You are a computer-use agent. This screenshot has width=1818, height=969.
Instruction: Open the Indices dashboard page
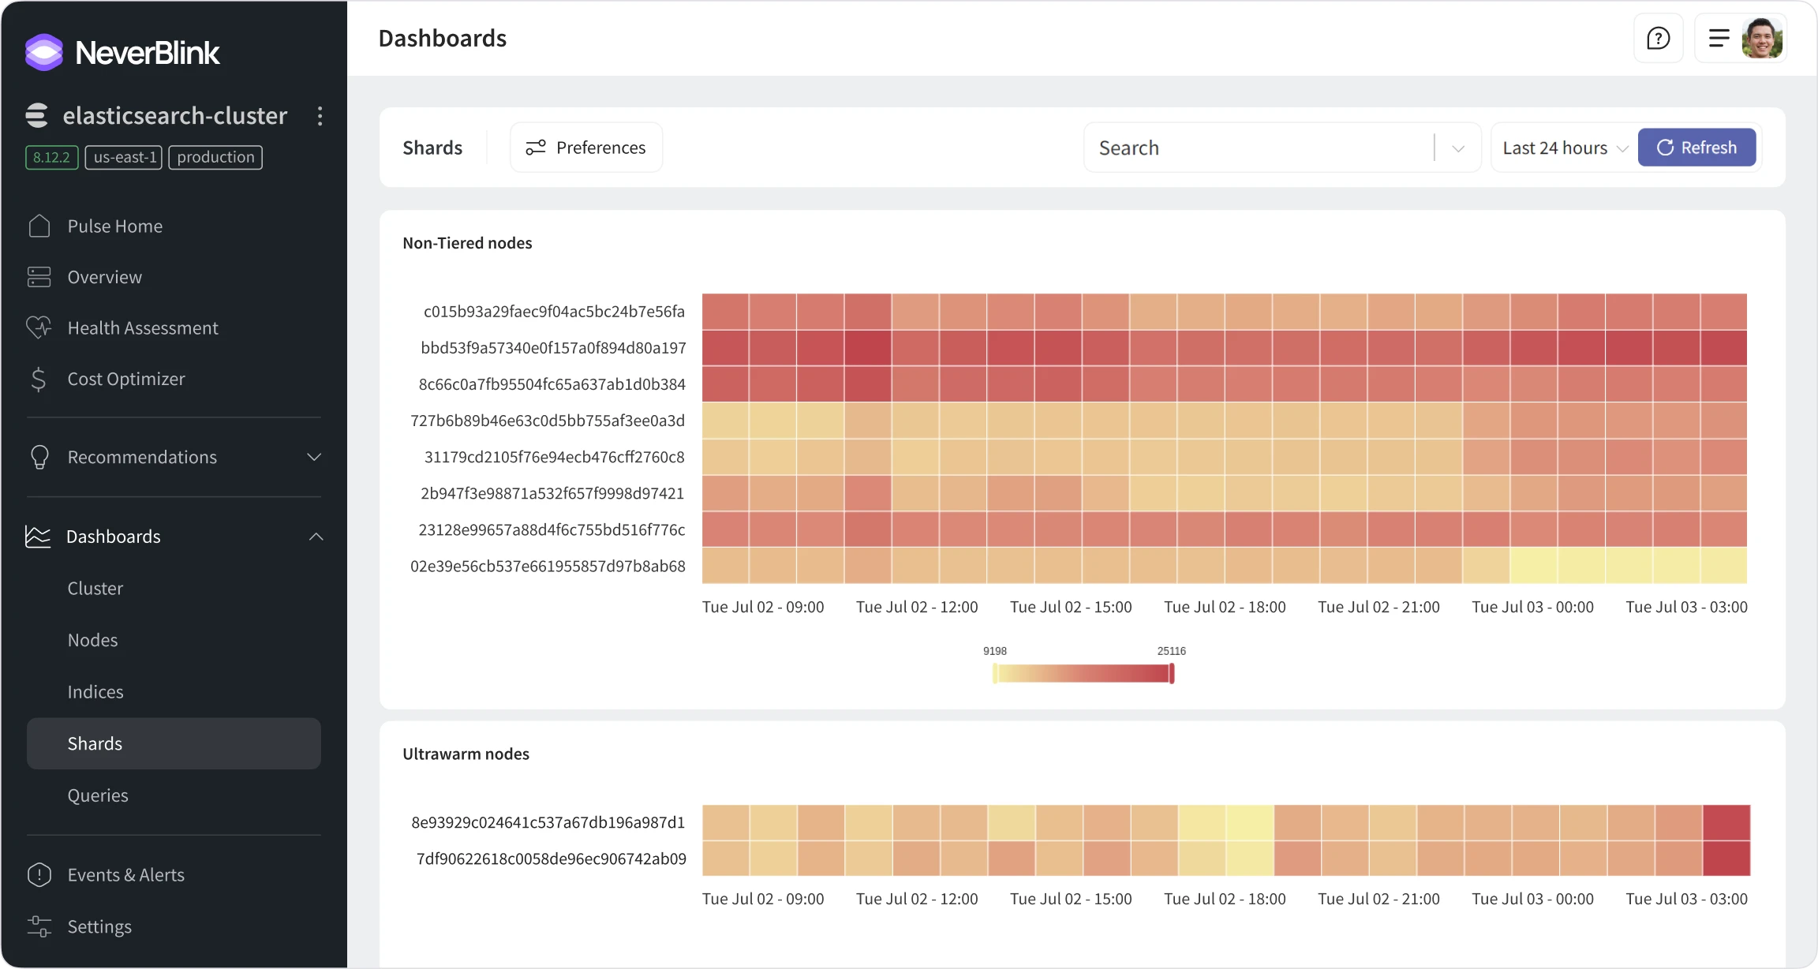click(x=95, y=692)
